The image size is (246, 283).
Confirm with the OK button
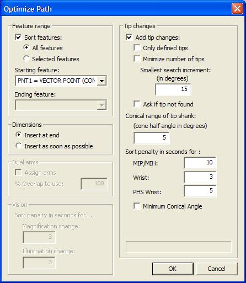(x=173, y=269)
